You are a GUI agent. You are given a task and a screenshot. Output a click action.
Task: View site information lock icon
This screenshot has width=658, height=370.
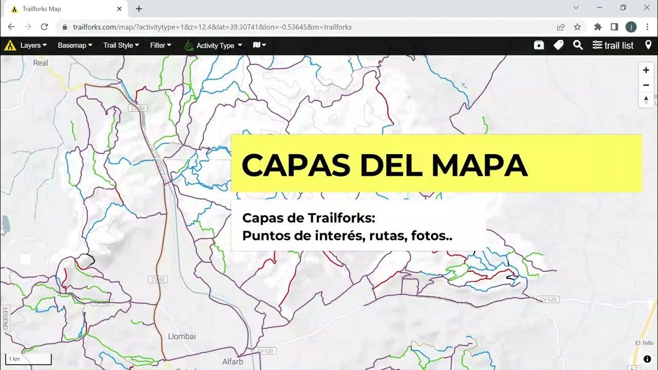[65, 27]
